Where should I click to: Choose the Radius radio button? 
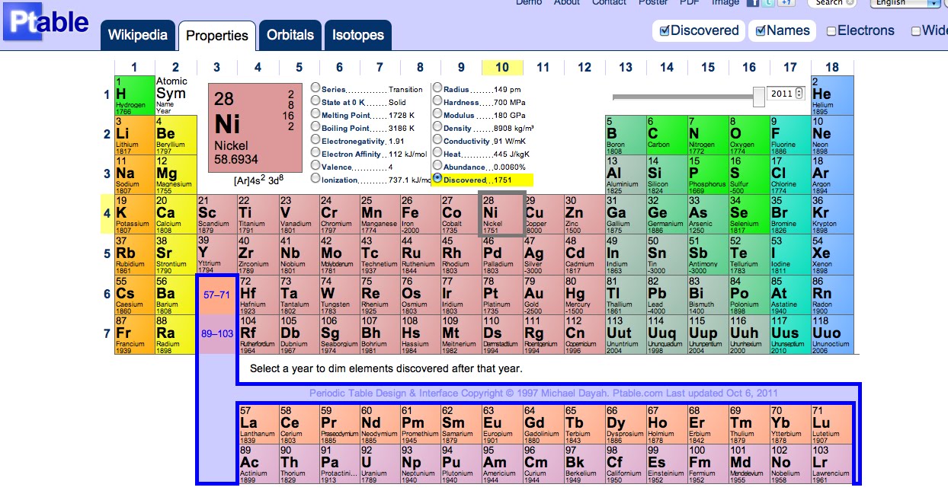tap(437, 88)
